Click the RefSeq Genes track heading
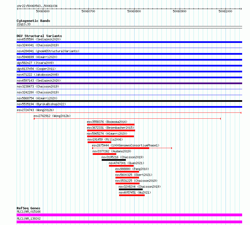This screenshot has height=225, width=250. (28, 208)
